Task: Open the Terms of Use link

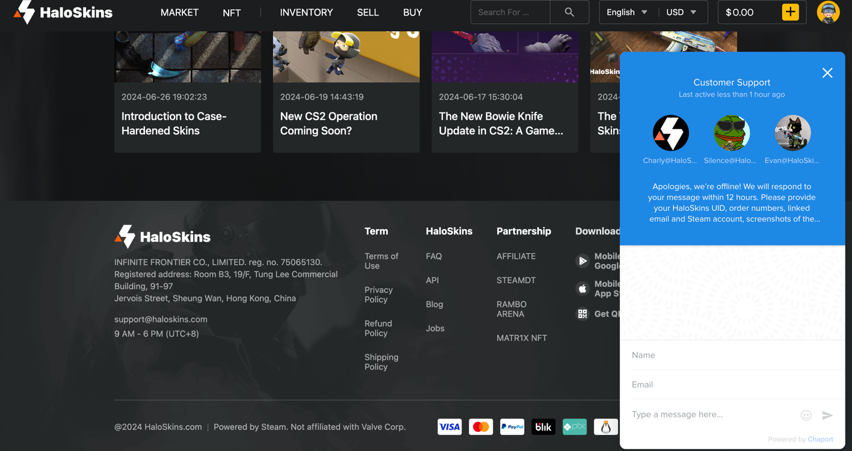Action: (381, 261)
